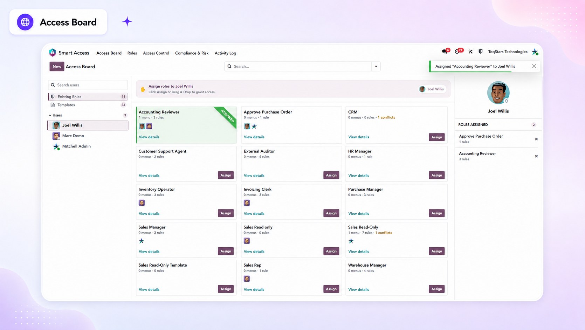The height and width of the screenshot is (330, 585).
Task: Open the activities clock icon with 21 badge
Action: [x=458, y=51]
